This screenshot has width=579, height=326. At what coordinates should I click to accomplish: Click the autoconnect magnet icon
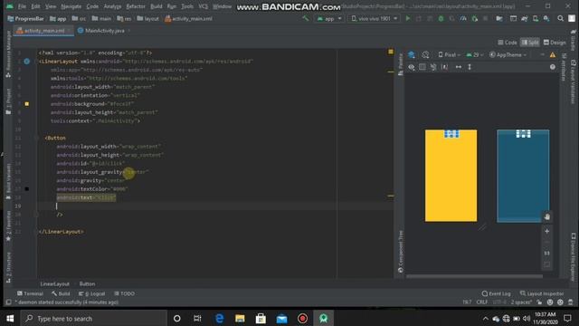[433, 67]
